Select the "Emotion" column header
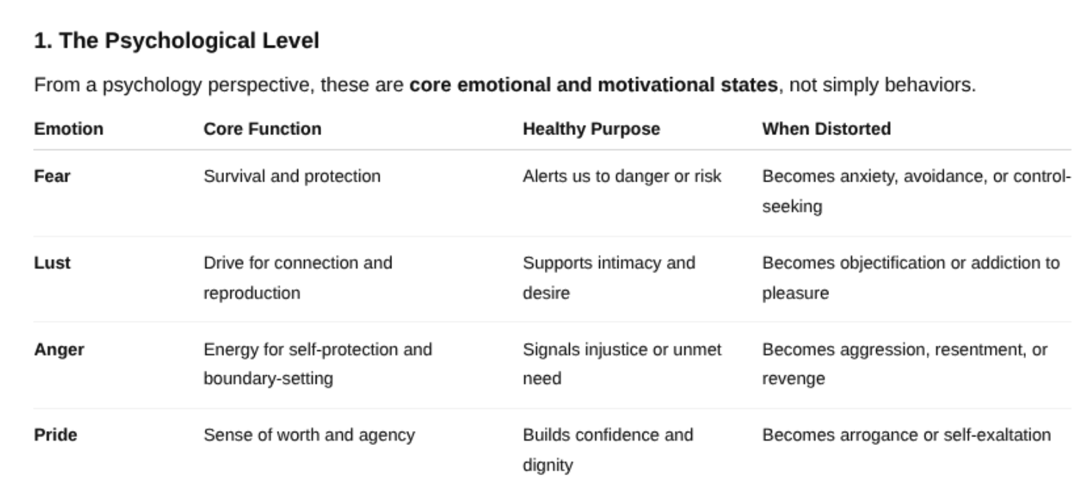Viewport: 1092px width, 492px height. pos(68,129)
